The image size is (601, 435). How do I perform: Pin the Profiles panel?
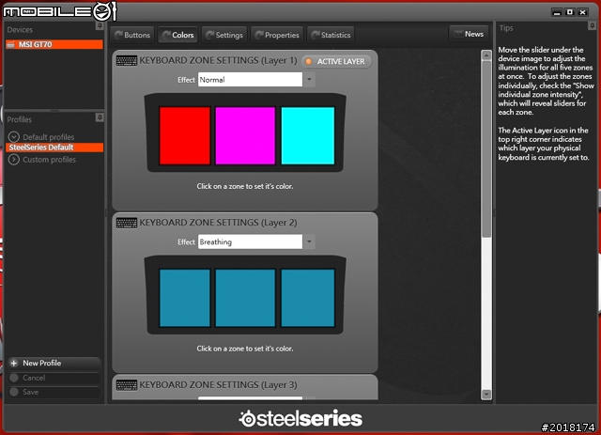pos(100,117)
